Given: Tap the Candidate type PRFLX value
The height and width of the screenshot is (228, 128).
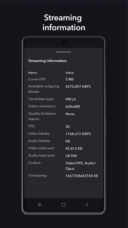Looking at the screenshot, I should [71, 99].
